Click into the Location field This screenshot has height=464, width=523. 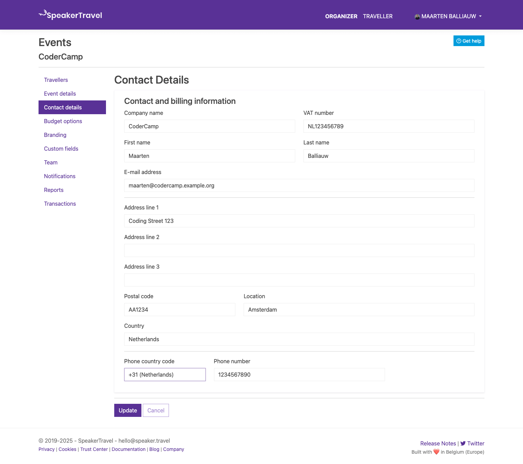point(359,310)
